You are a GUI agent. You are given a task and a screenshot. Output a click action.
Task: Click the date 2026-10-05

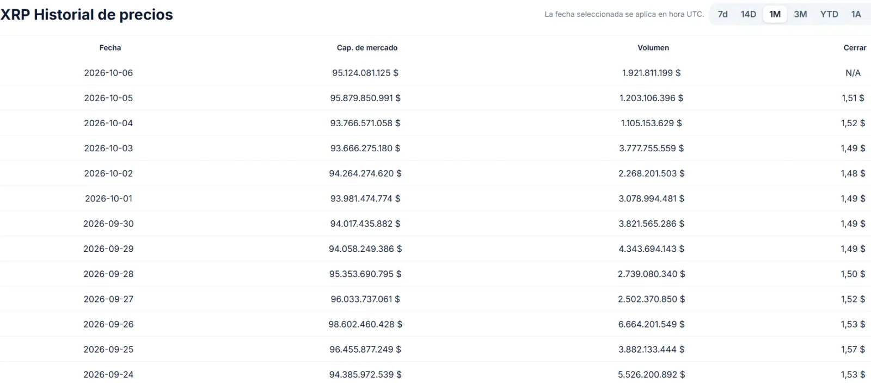(x=108, y=98)
